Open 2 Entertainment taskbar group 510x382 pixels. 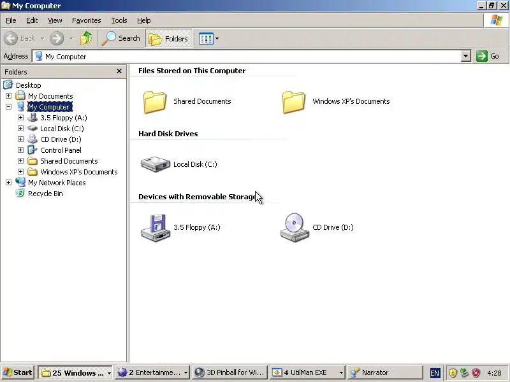click(x=152, y=372)
